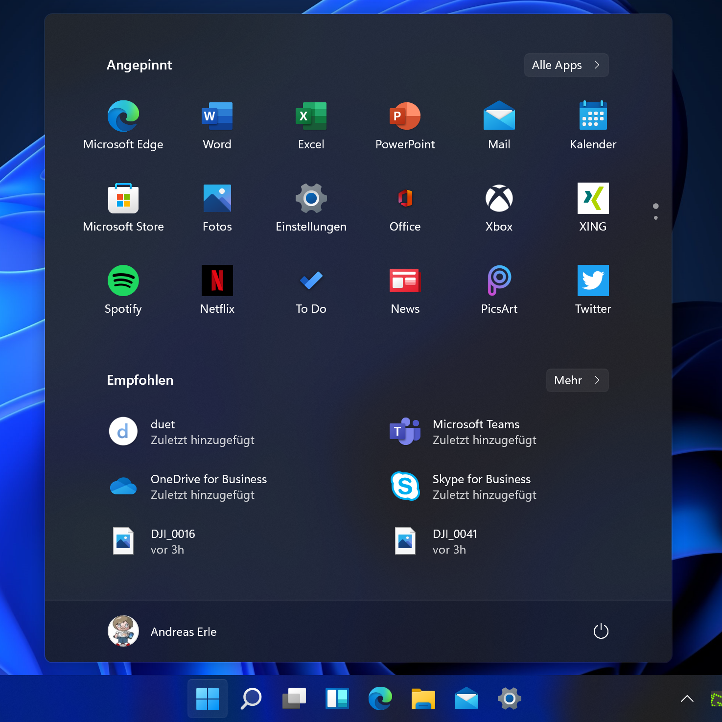Image resolution: width=722 pixels, height=722 pixels.
Task: Show all apps via Alle Apps button
Action: (x=566, y=65)
